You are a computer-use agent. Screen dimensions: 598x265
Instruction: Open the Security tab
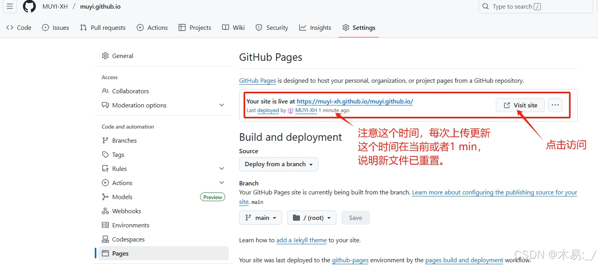click(x=272, y=27)
